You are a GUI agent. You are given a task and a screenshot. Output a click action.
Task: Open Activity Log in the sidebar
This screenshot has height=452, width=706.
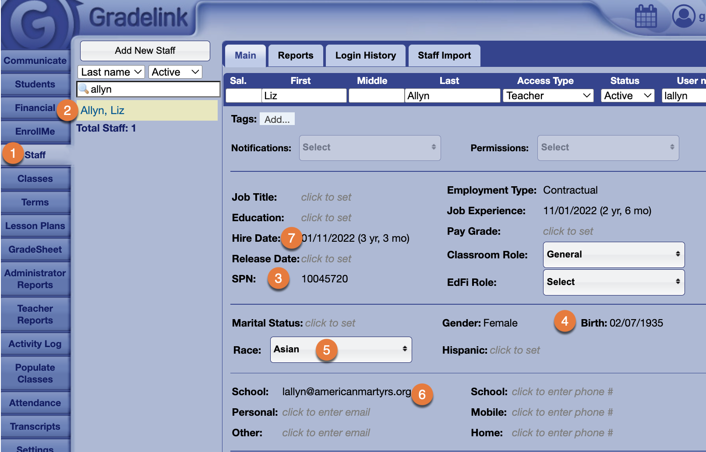pos(35,344)
